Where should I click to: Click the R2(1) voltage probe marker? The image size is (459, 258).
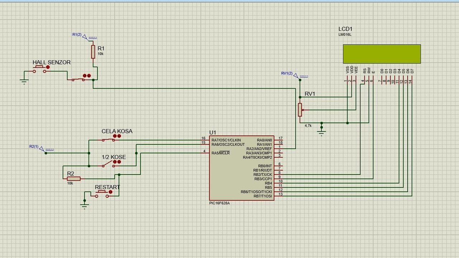click(x=42, y=148)
